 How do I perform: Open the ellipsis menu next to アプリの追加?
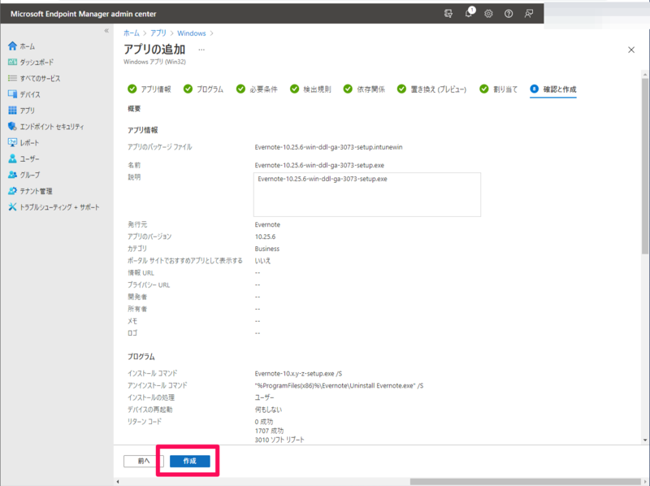201,50
